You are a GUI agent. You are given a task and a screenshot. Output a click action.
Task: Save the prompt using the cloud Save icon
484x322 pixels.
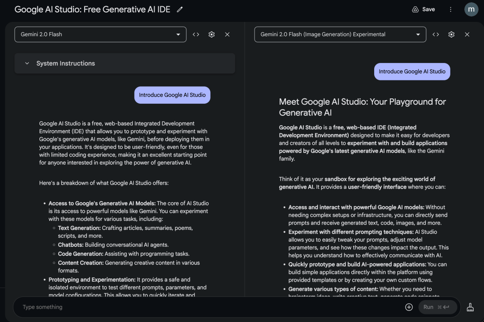click(x=423, y=9)
